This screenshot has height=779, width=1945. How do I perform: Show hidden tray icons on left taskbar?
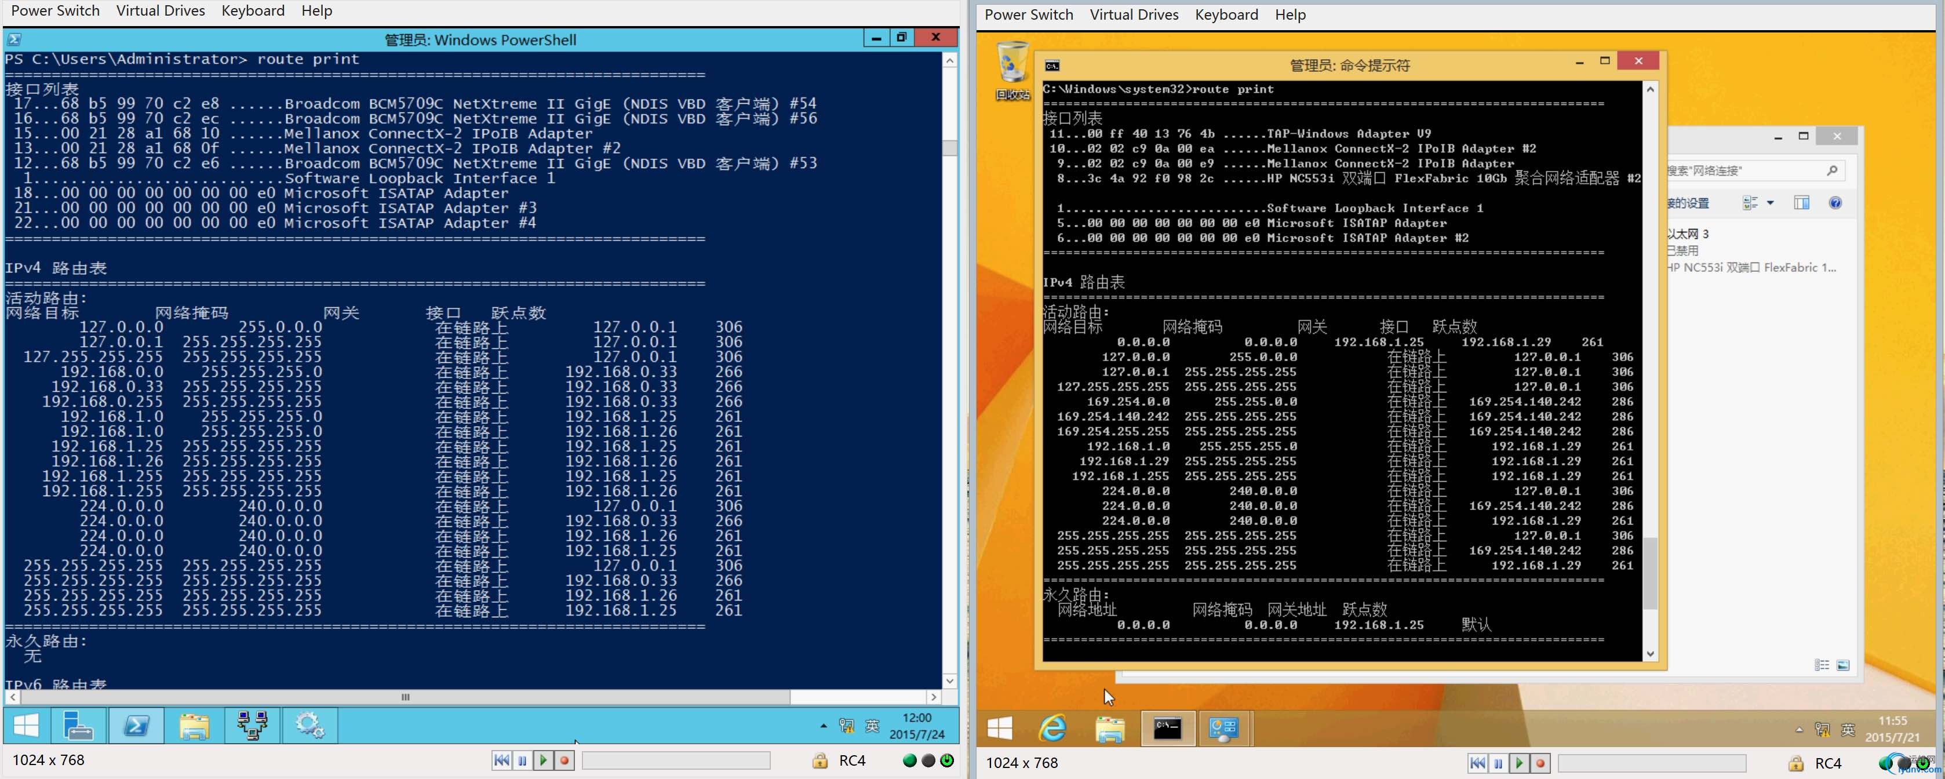823,726
